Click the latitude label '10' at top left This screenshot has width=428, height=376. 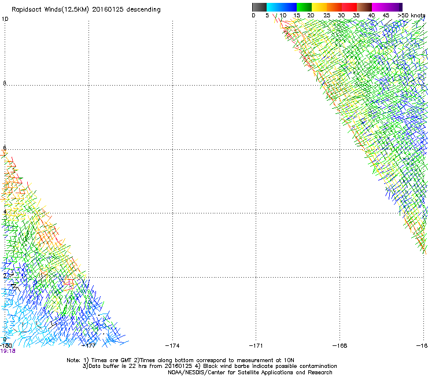5,19
